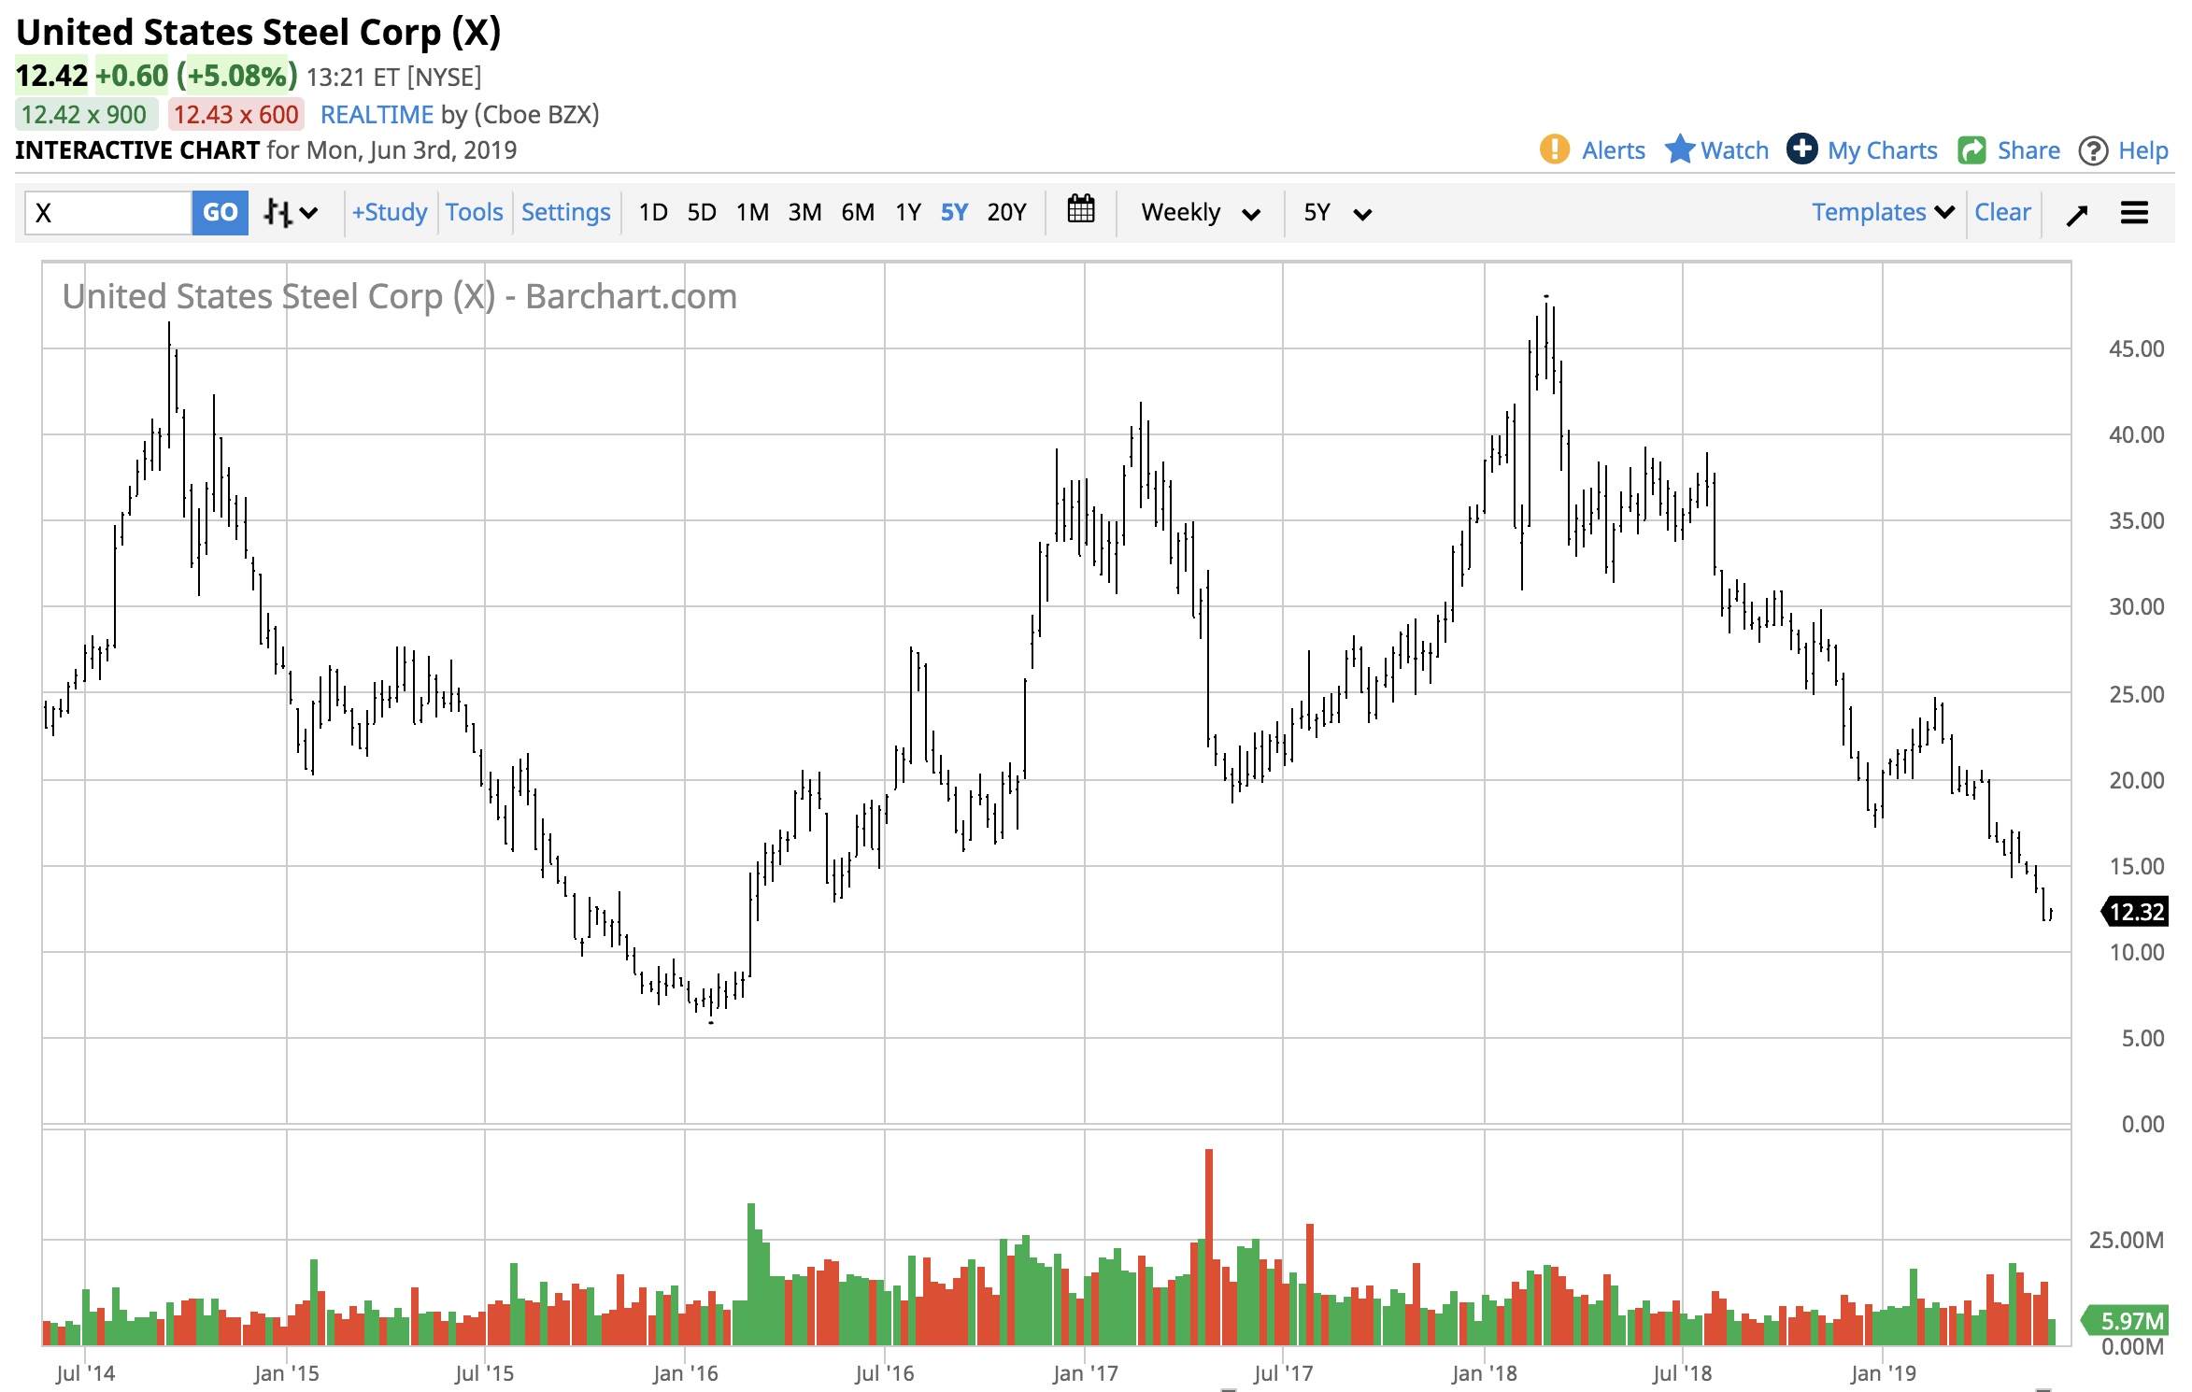2192x1392 pixels.
Task: Click the Share text link
Action: click(x=2028, y=150)
